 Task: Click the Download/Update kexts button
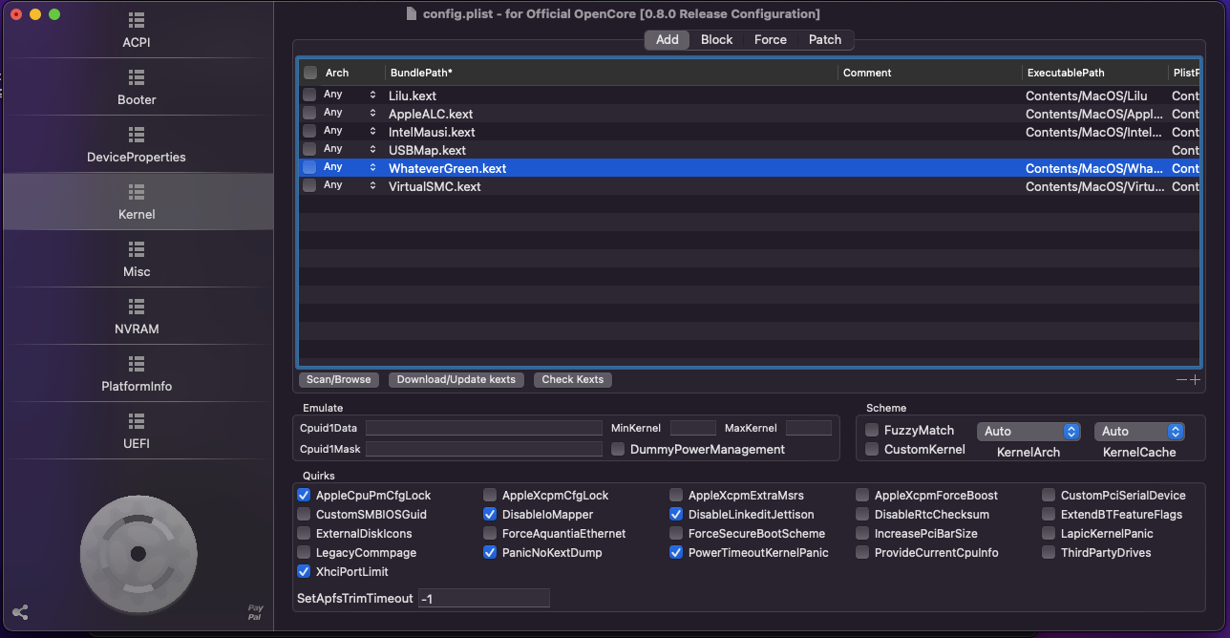pyautogui.click(x=456, y=379)
